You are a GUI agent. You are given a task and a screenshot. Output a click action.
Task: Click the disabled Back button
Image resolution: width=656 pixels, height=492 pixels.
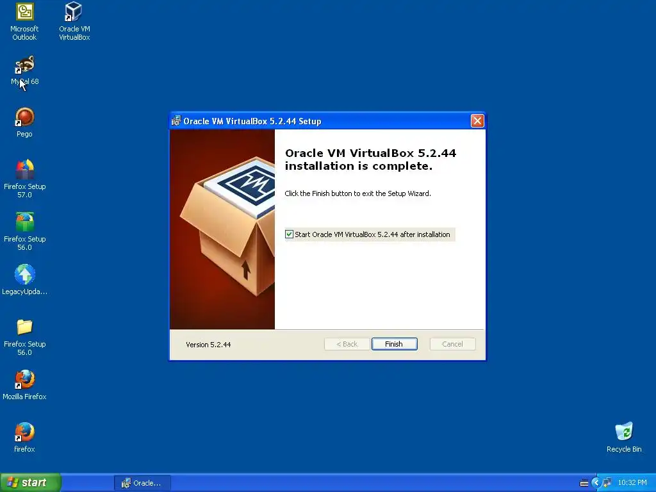[x=347, y=344]
